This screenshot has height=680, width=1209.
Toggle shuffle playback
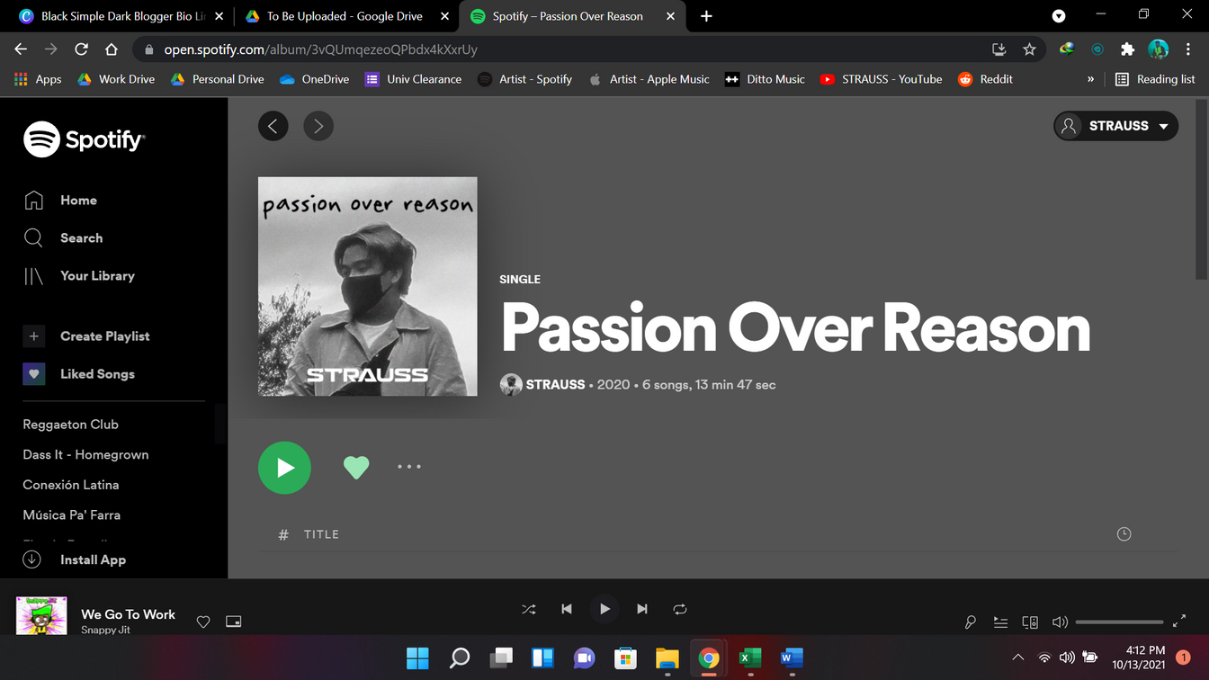point(529,609)
